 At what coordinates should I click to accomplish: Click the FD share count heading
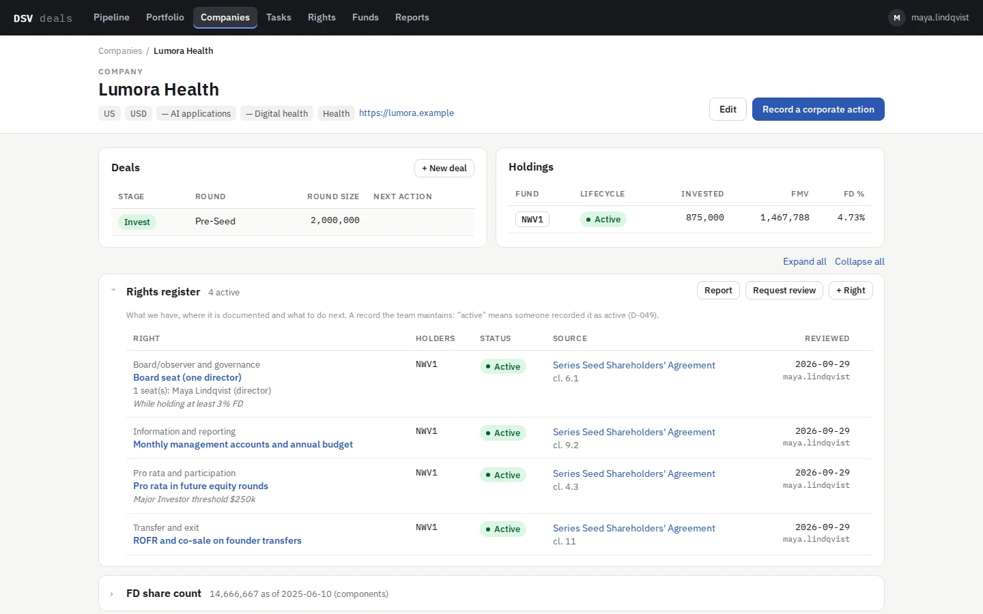coord(164,594)
